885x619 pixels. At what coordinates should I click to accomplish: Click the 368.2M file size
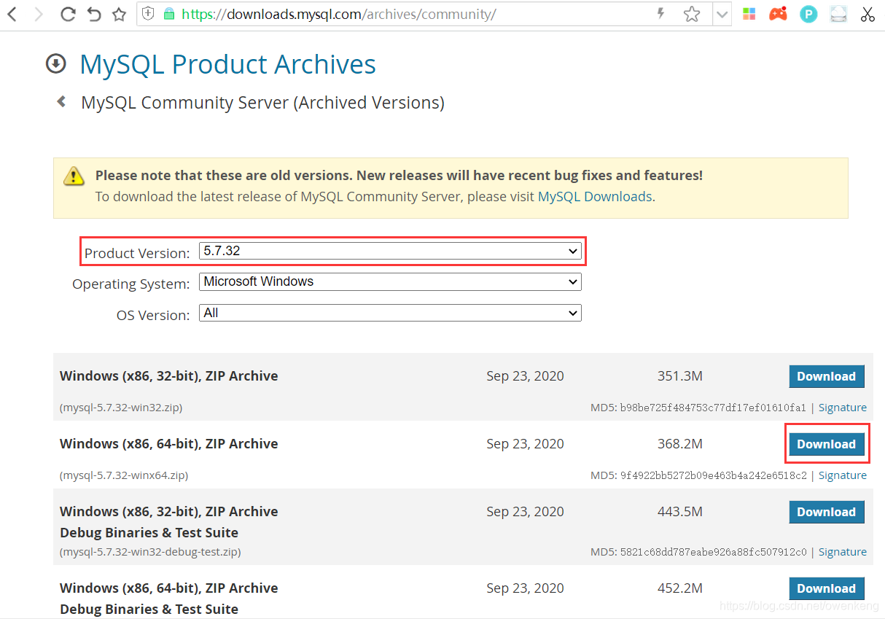coord(679,444)
